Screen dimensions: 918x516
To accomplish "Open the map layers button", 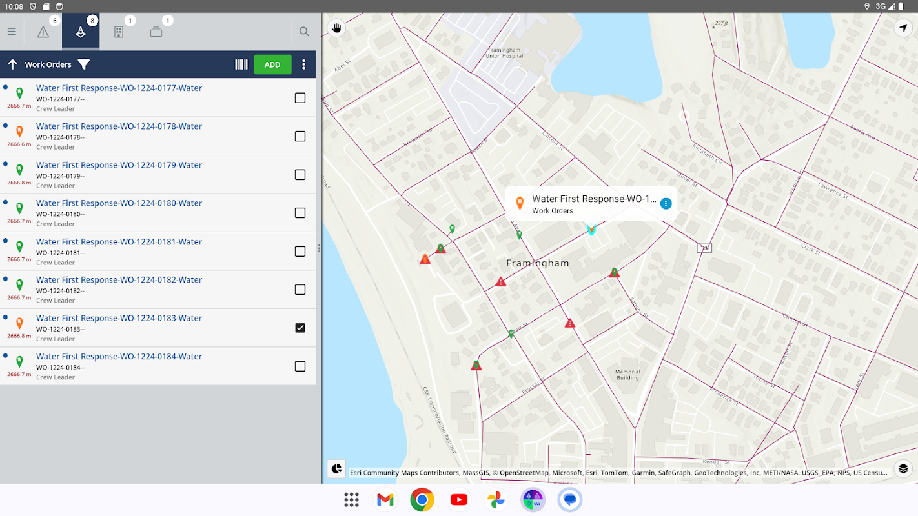I will (x=903, y=469).
